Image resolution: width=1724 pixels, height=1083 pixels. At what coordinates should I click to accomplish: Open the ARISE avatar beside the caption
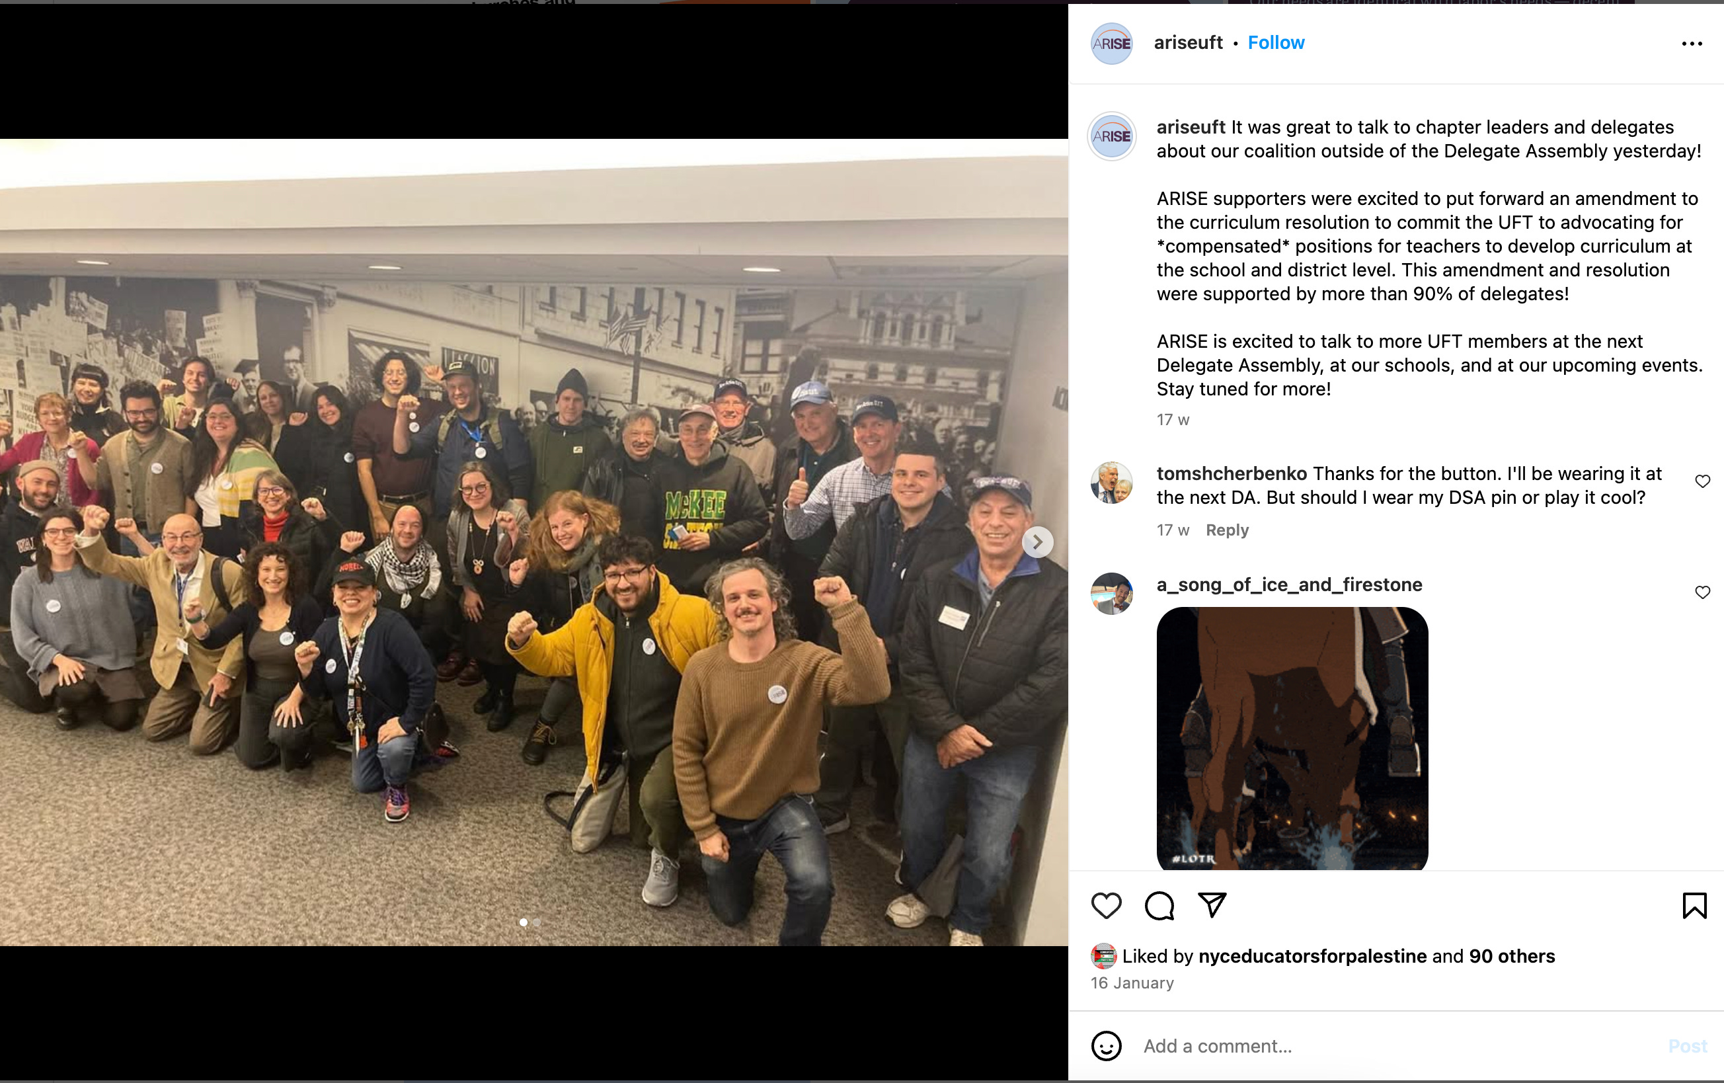(x=1111, y=136)
